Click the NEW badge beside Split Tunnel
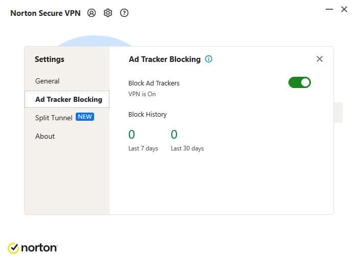Screen dimensions: 358x261 point(85,117)
